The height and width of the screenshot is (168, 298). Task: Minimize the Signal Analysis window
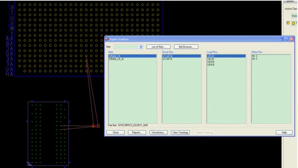coord(281,39)
